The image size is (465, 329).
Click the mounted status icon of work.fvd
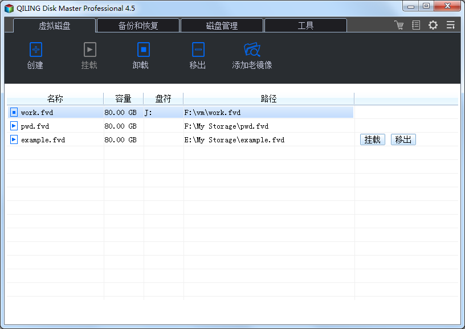[14, 112]
